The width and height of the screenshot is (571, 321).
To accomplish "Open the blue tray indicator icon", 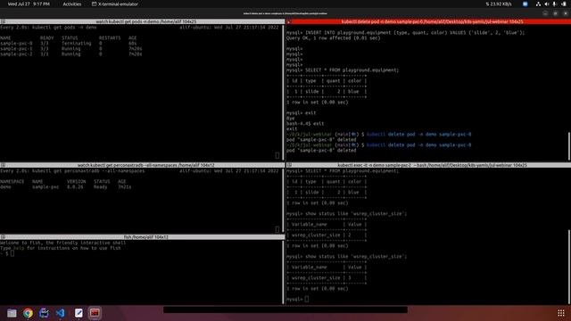I will pyautogui.click(x=525, y=4).
